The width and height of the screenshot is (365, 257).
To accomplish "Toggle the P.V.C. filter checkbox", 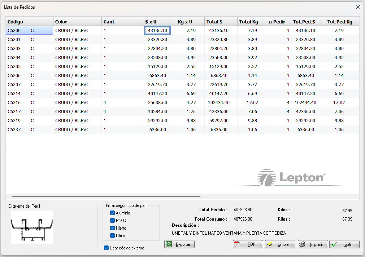I will coord(113,221).
